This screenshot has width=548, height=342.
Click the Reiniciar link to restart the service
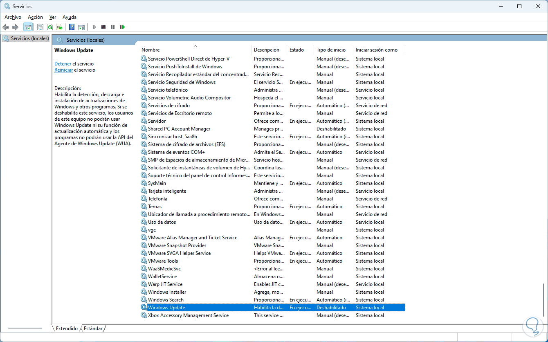click(x=64, y=70)
